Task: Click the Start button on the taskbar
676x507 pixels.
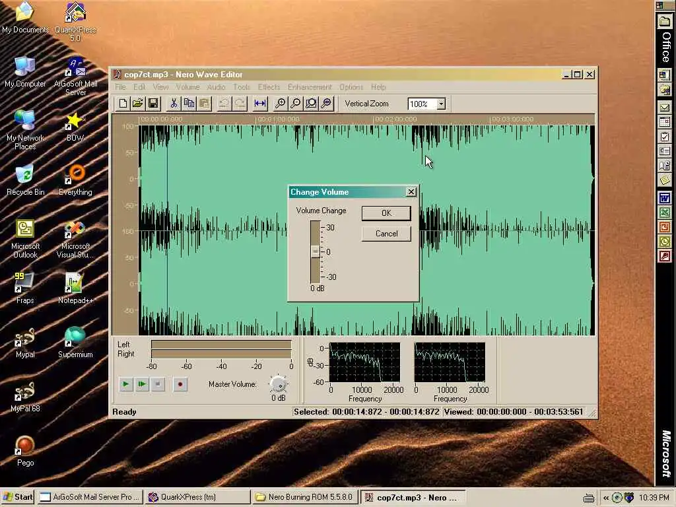Action: click(18, 497)
